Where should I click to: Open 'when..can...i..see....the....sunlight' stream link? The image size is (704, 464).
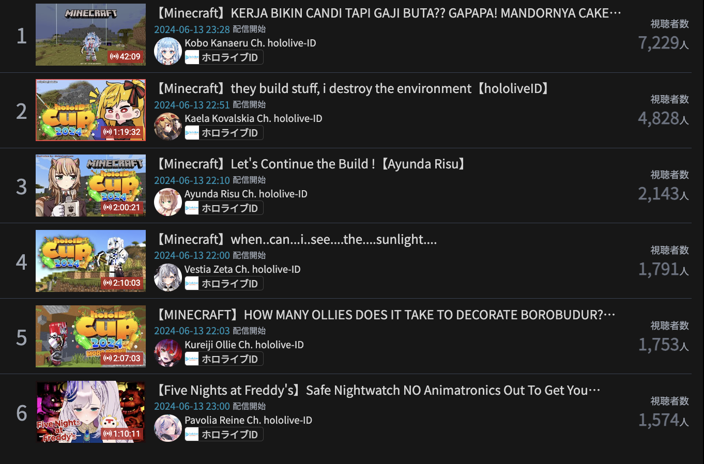[296, 240]
